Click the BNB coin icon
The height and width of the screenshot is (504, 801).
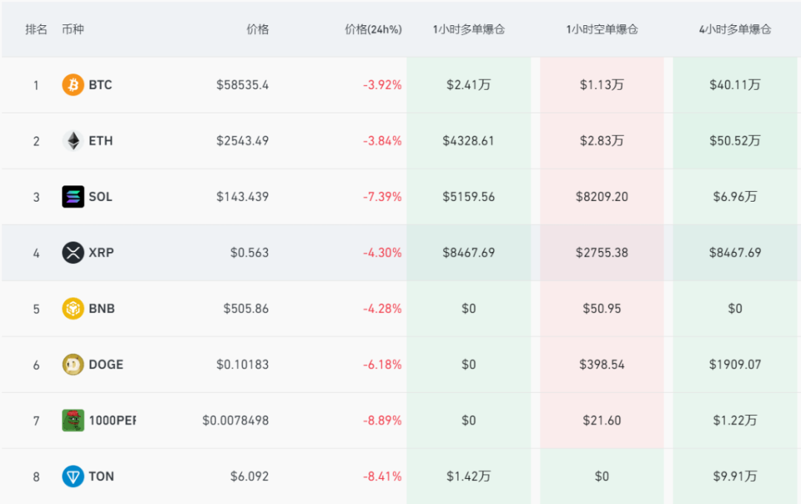pyautogui.click(x=73, y=308)
